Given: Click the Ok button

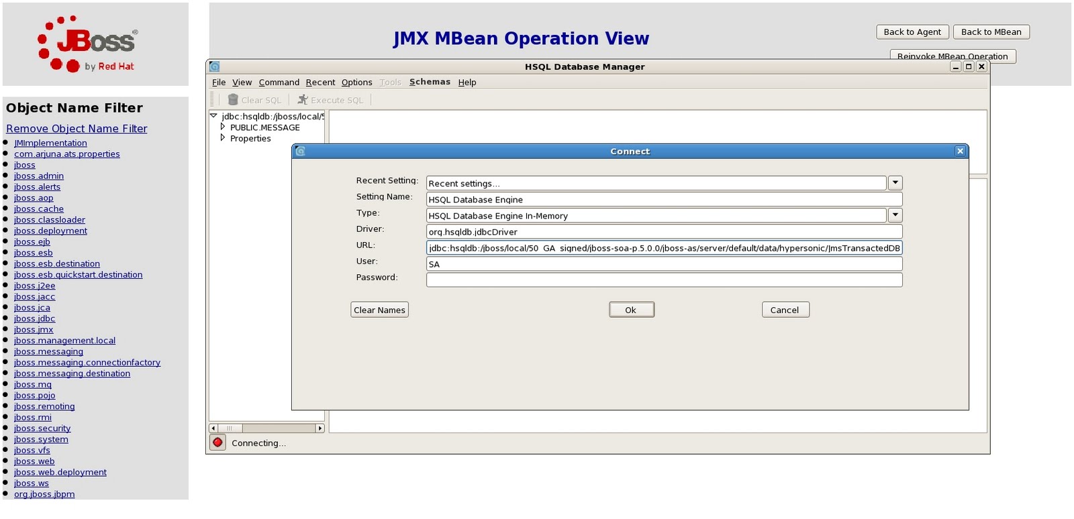Looking at the screenshot, I should pyautogui.click(x=631, y=310).
